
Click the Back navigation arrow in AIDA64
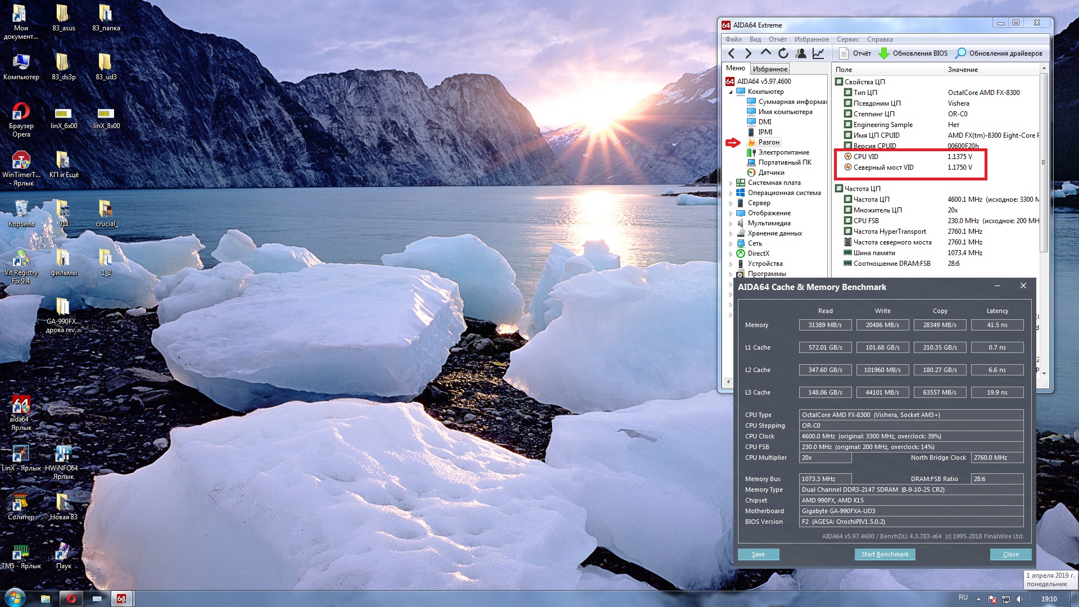click(731, 53)
